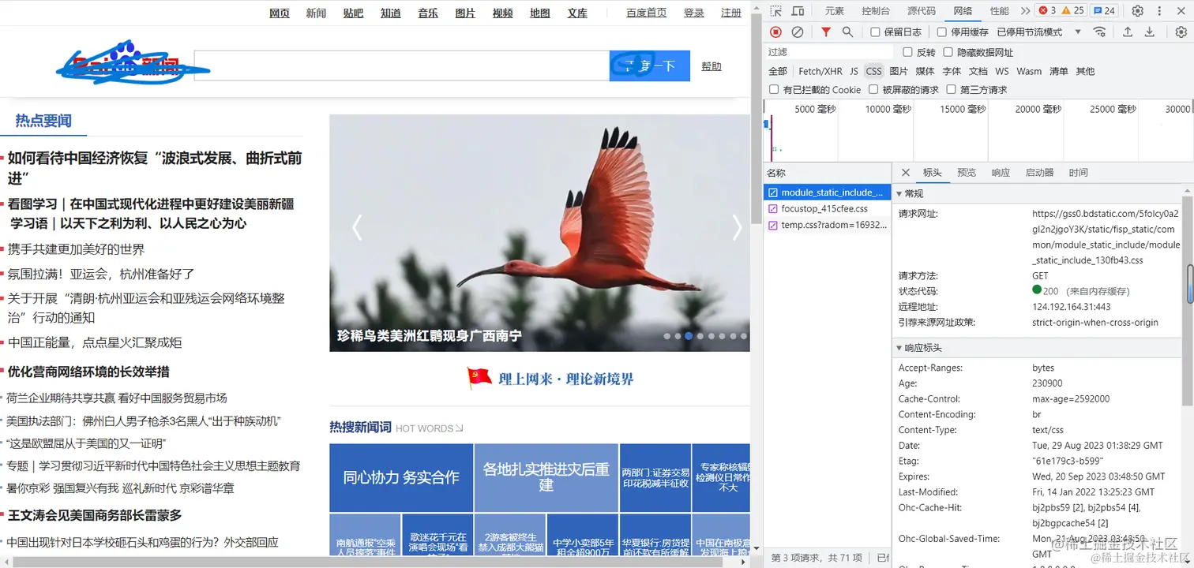1194x568 pixels.
Task: Switch to 元素 elements tab
Action: pyautogui.click(x=834, y=11)
